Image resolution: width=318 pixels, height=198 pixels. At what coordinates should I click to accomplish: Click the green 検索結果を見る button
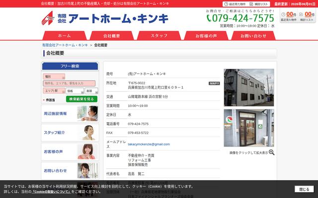tap(81, 99)
